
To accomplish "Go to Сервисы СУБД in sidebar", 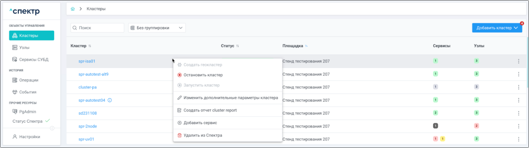I will pyautogui.click(x=33, y=60).
